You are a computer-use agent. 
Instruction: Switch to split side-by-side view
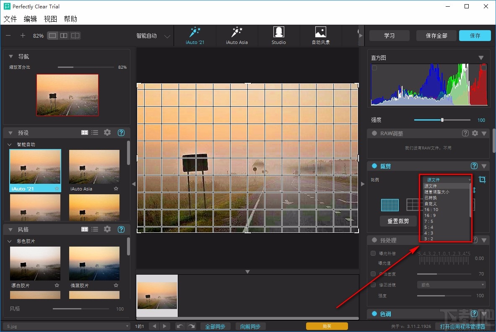coord(64,36)
